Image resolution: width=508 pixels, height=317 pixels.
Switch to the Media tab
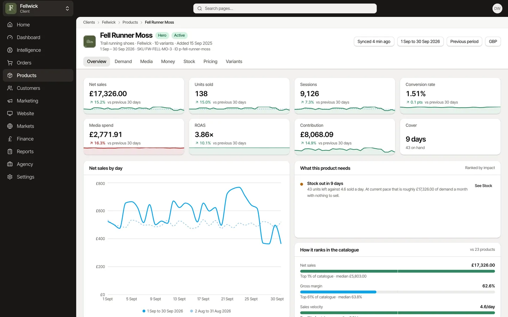click(x=146, y=62)
